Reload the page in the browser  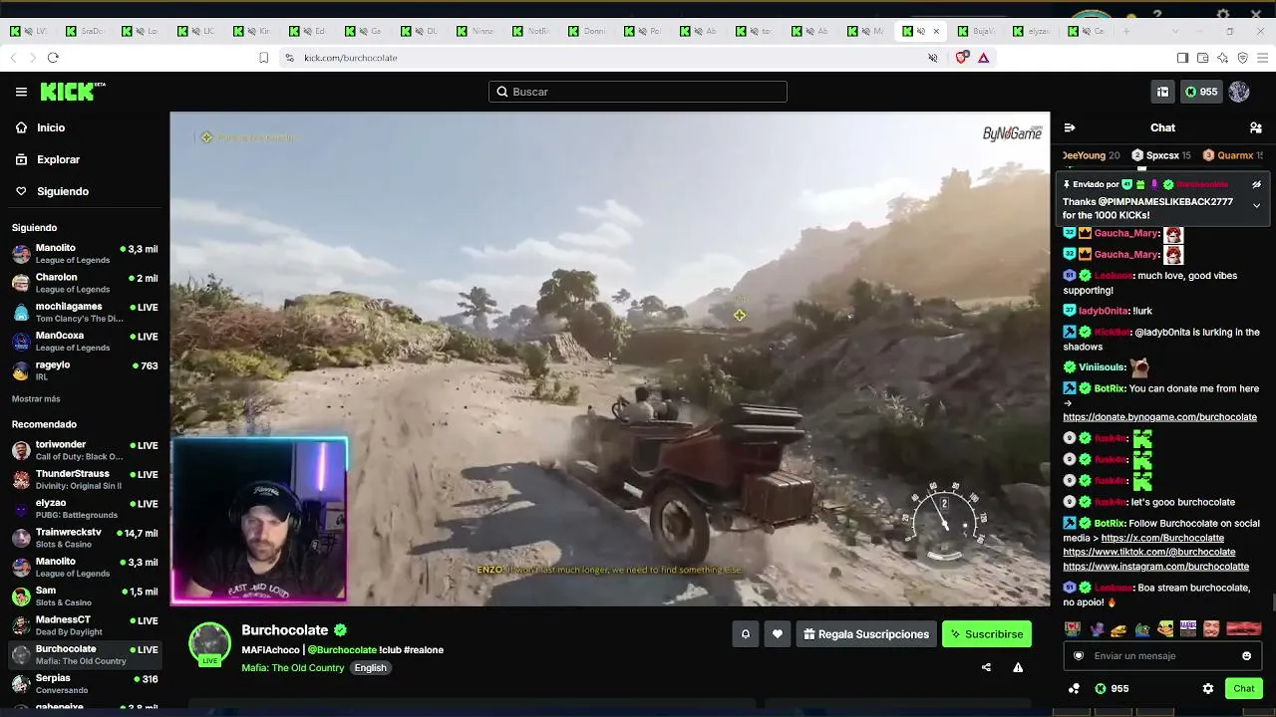[x=53, y=58]
